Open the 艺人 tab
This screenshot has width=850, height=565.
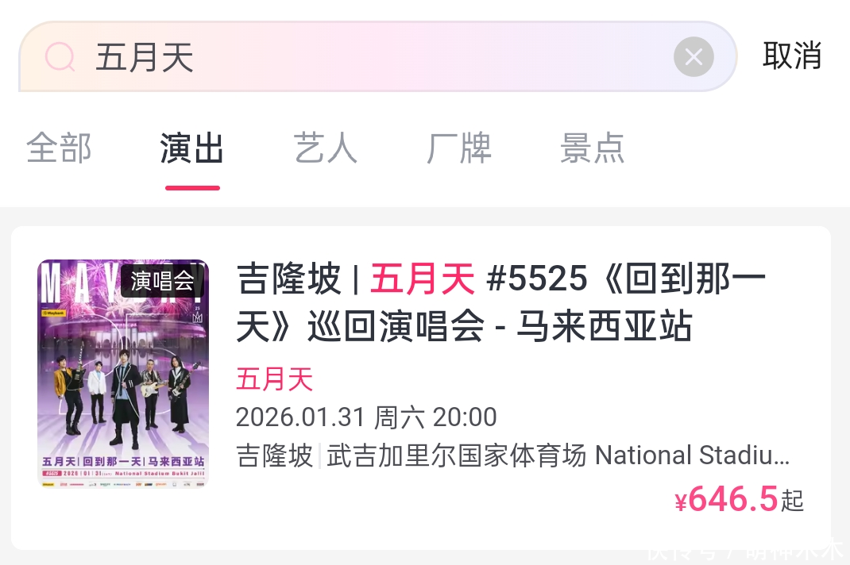(x=325, y=148)
